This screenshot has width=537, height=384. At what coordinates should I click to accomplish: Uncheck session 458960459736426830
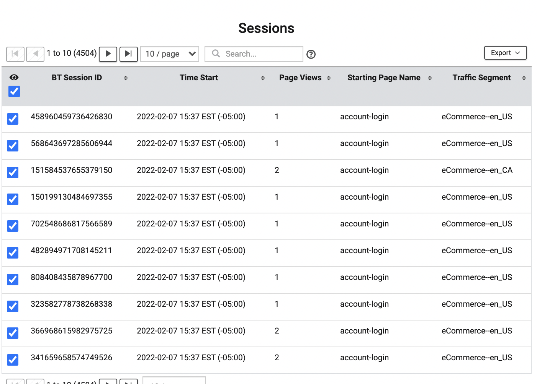click(13, 119)
